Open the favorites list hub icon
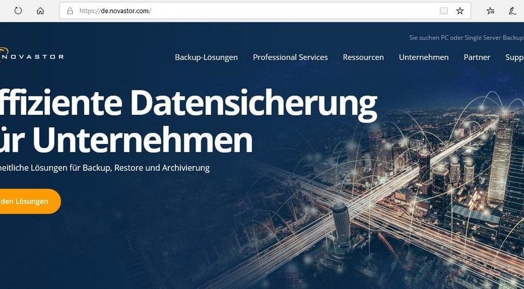This screenshot has width=524, height=289. [x=490, y=11]
